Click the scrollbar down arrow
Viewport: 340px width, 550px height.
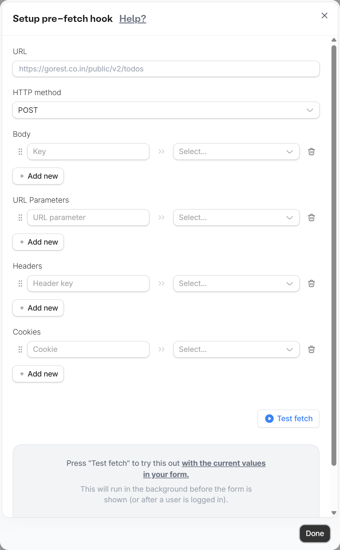click(x=334, y=513)
